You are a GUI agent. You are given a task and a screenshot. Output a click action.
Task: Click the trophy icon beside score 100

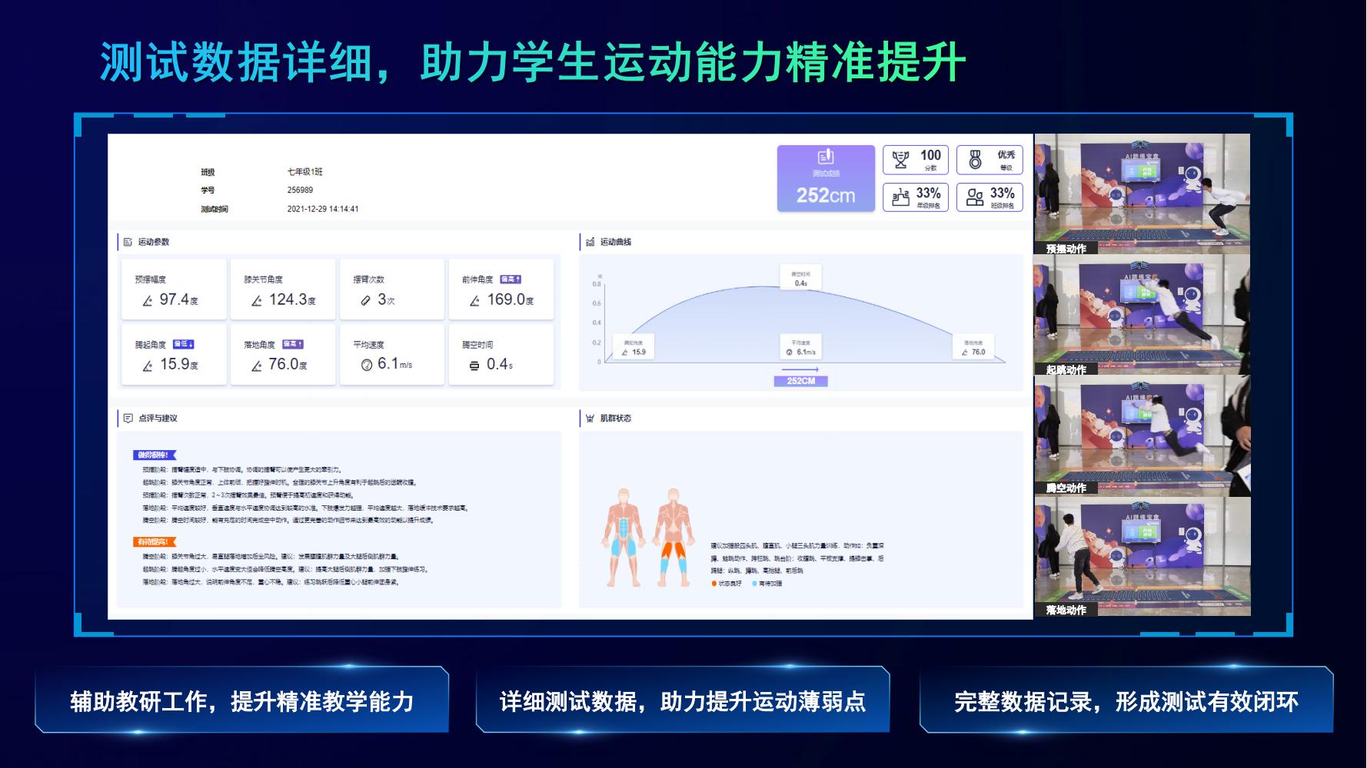point(900,160)
